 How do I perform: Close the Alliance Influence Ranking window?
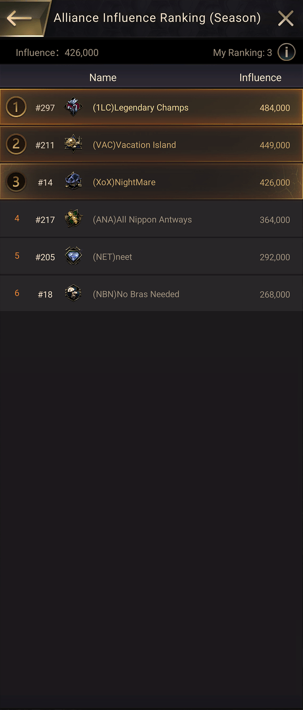coord(286,18)
